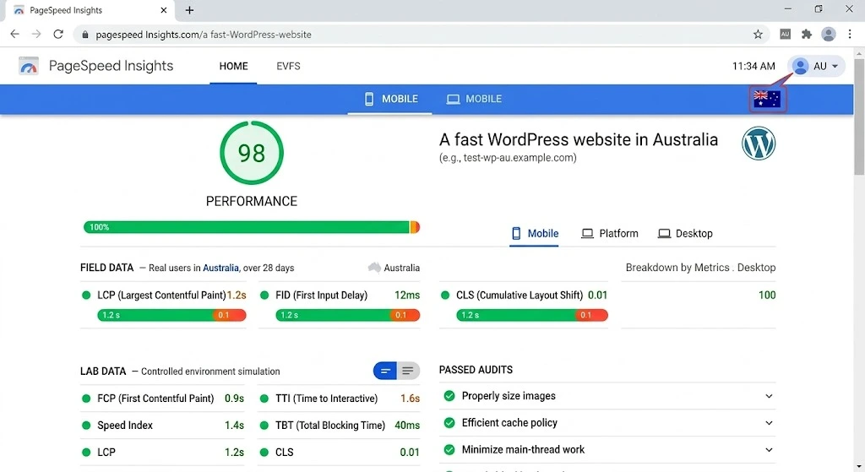This screenshot has height=472, width=865.
Task: Open the AU account dropdown
Action: point(816,66)
